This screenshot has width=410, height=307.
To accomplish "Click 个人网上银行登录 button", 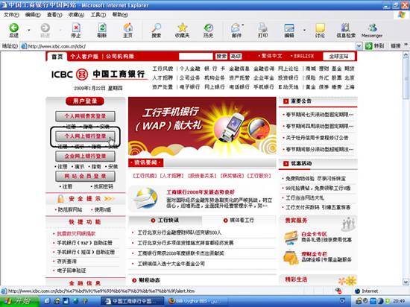I will coord(85,136).
